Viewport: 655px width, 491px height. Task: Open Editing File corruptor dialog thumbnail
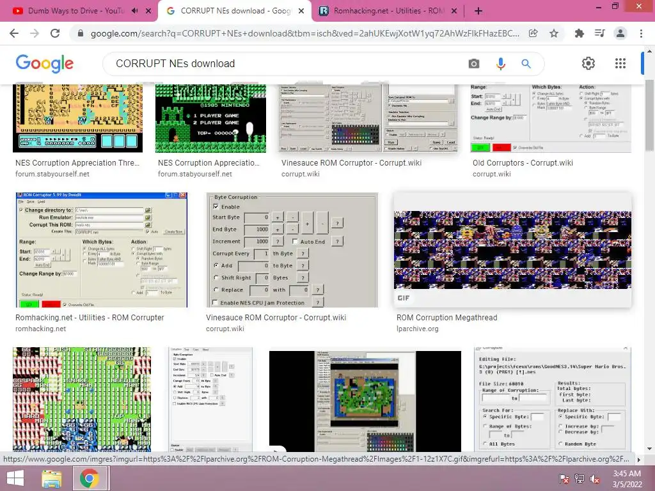552,399
